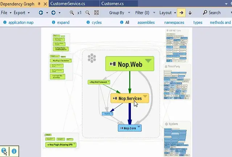Select the Nop.Core graph node
This screenshot has height=157, width=232.
pos(129,128)
